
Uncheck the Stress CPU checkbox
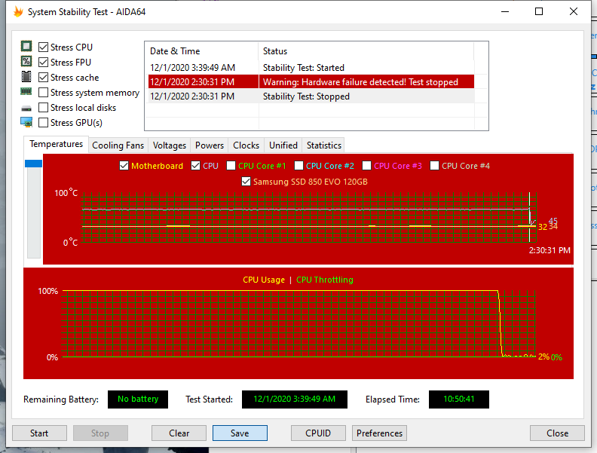[44, 47]
